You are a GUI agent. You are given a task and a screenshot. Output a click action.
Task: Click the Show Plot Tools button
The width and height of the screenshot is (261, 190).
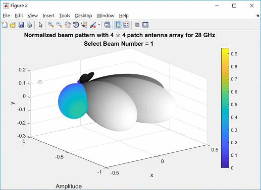(x=145, y=25)
